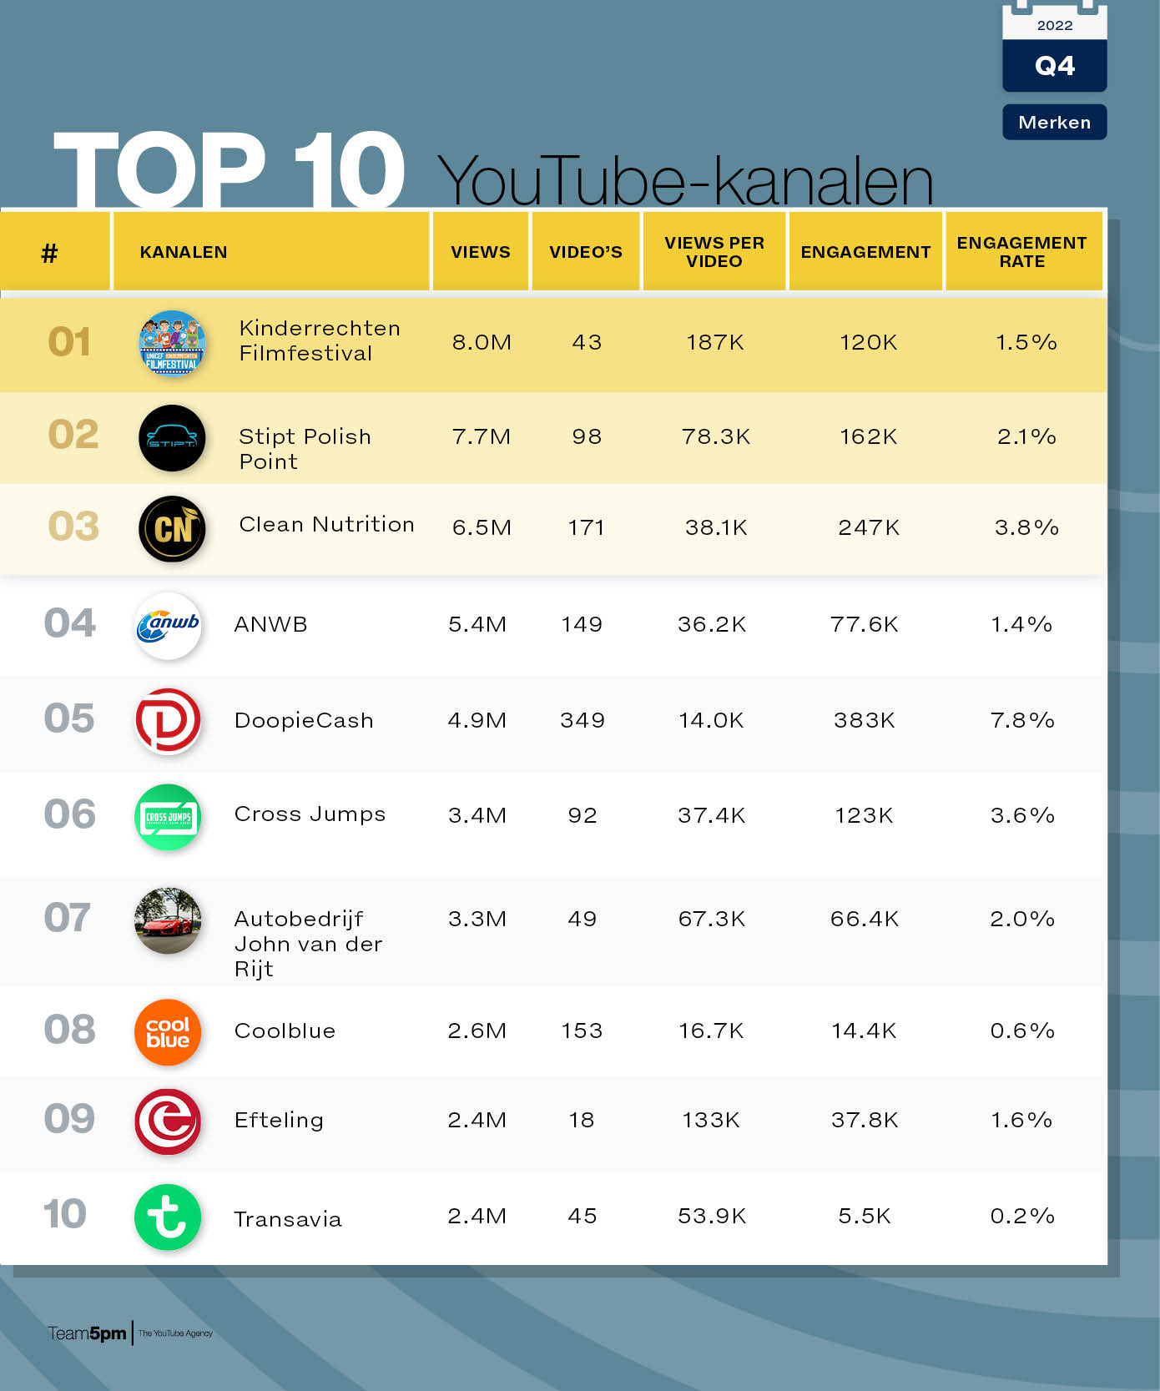Click the KANALEN column header
The image size is (1160, 1391).
184,252
